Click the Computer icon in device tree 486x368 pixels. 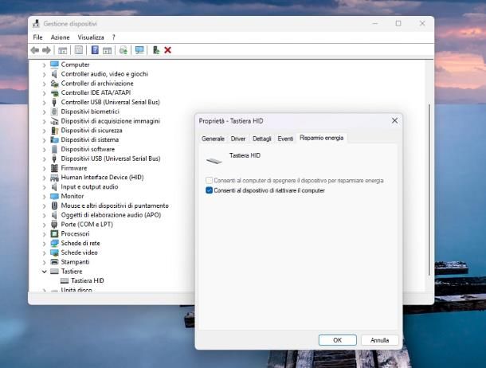(x=54, y=65)
